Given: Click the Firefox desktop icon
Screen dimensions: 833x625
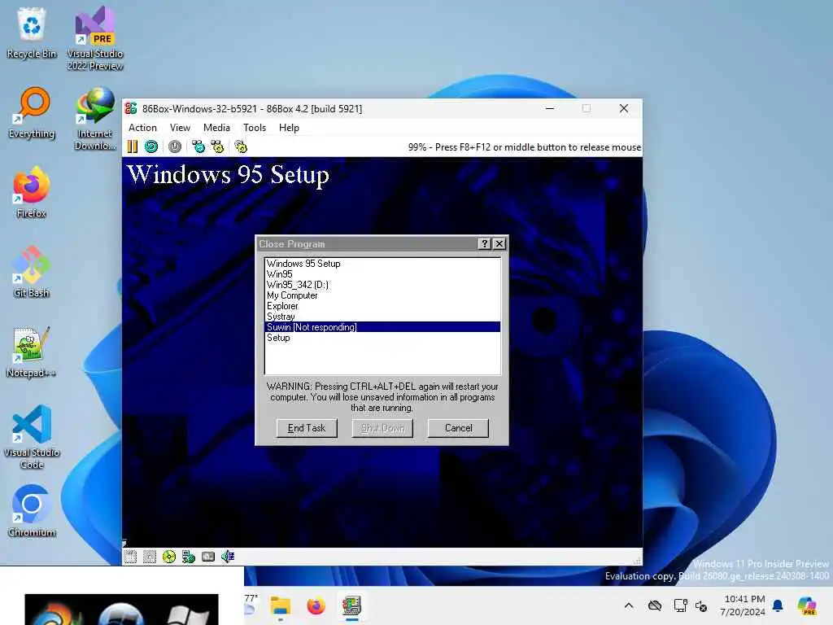Looking at the screenshot, I should point(32,192).
